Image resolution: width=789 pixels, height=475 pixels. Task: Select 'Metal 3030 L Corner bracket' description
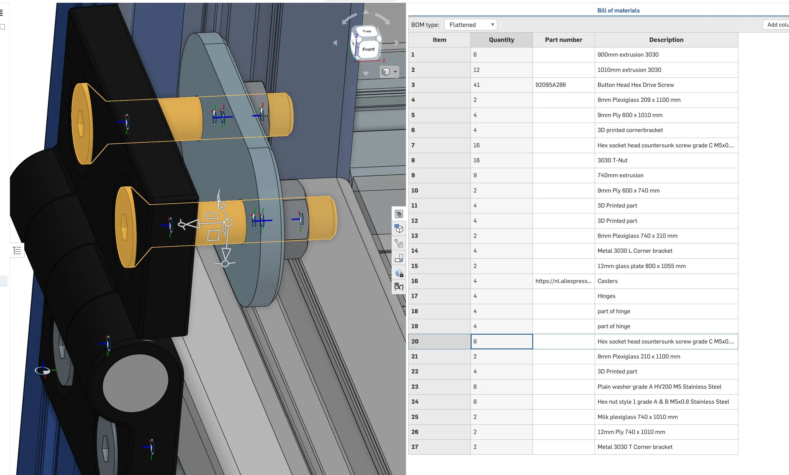(666, 251)
